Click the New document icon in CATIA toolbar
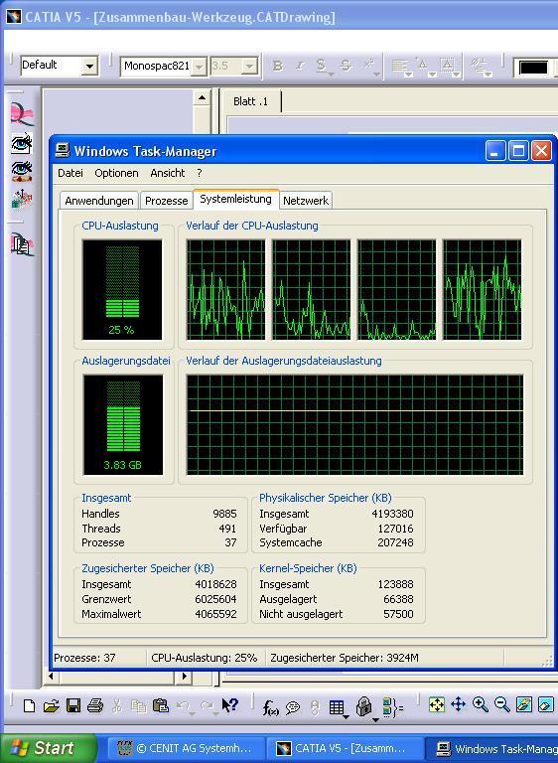Viewport: 558px width, 763px height. 29,705
